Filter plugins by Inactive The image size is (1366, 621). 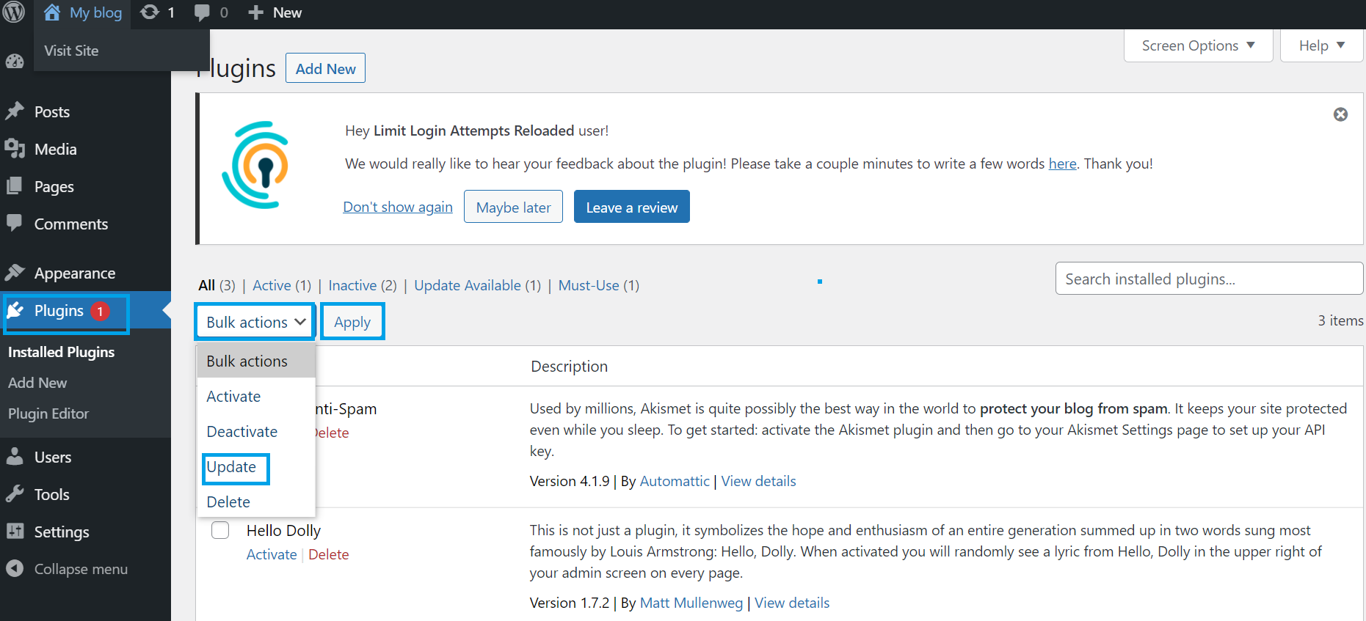pos(352,285)
